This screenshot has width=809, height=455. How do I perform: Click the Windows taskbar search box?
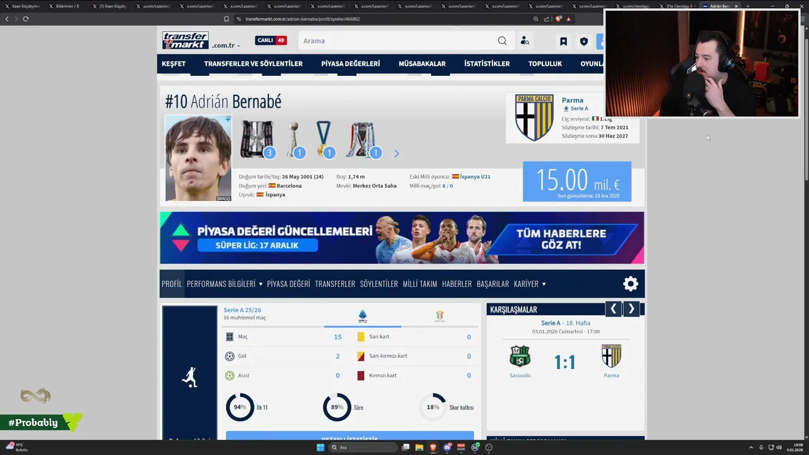click(x=363, y=447)
